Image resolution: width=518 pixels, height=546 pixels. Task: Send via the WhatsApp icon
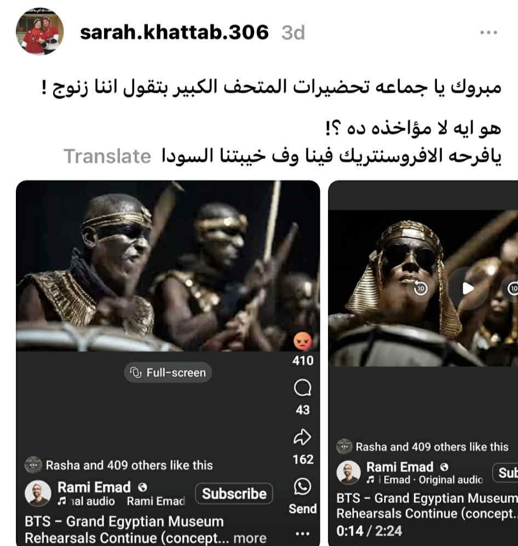302,486
